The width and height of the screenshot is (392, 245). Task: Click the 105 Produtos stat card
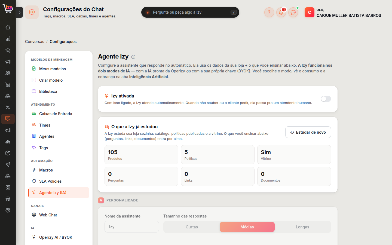point(141,155)
